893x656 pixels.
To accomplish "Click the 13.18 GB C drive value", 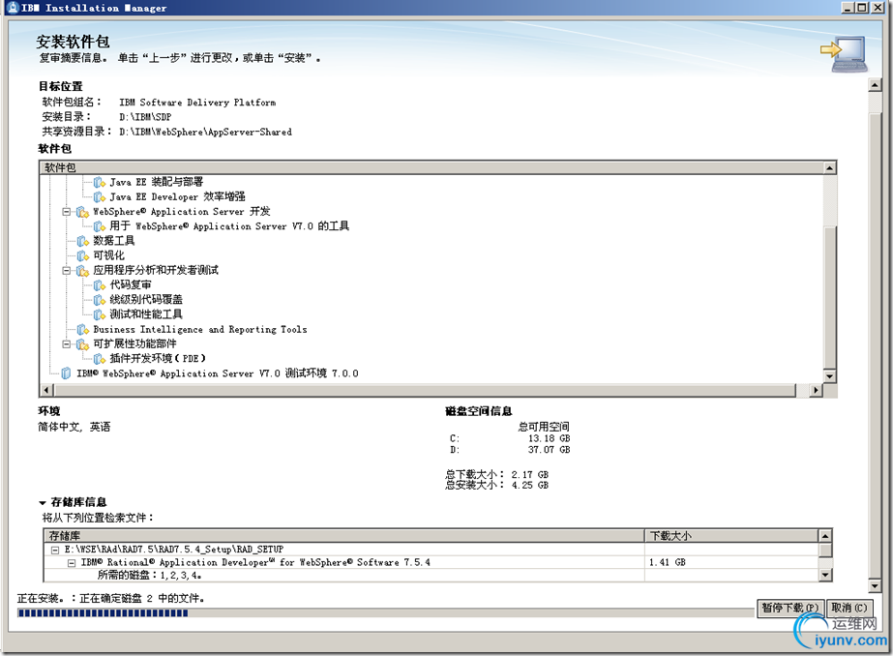I will (549, 438).
